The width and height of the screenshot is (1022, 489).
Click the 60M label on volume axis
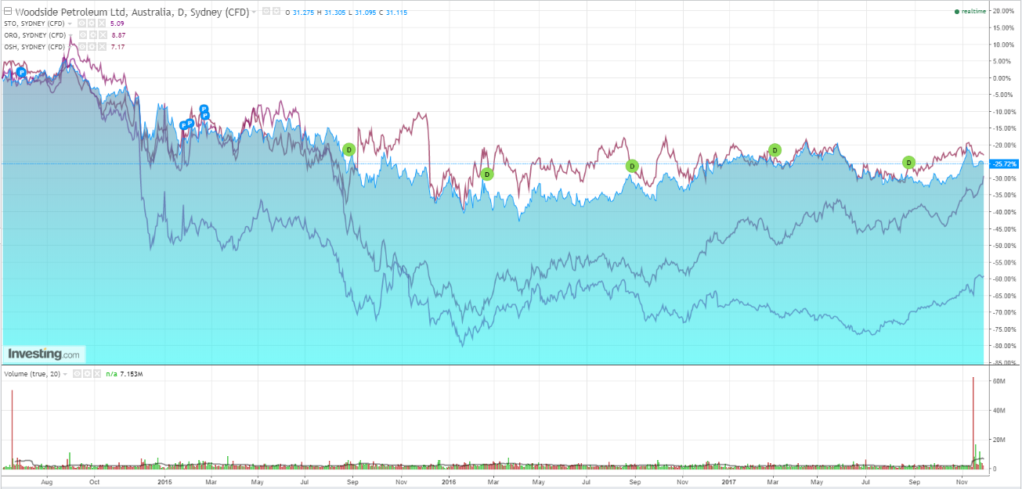[x=999, y=380]
